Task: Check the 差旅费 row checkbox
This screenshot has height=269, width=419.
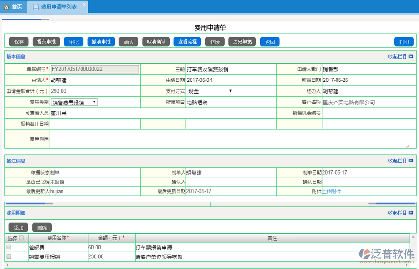Action: 8,247
